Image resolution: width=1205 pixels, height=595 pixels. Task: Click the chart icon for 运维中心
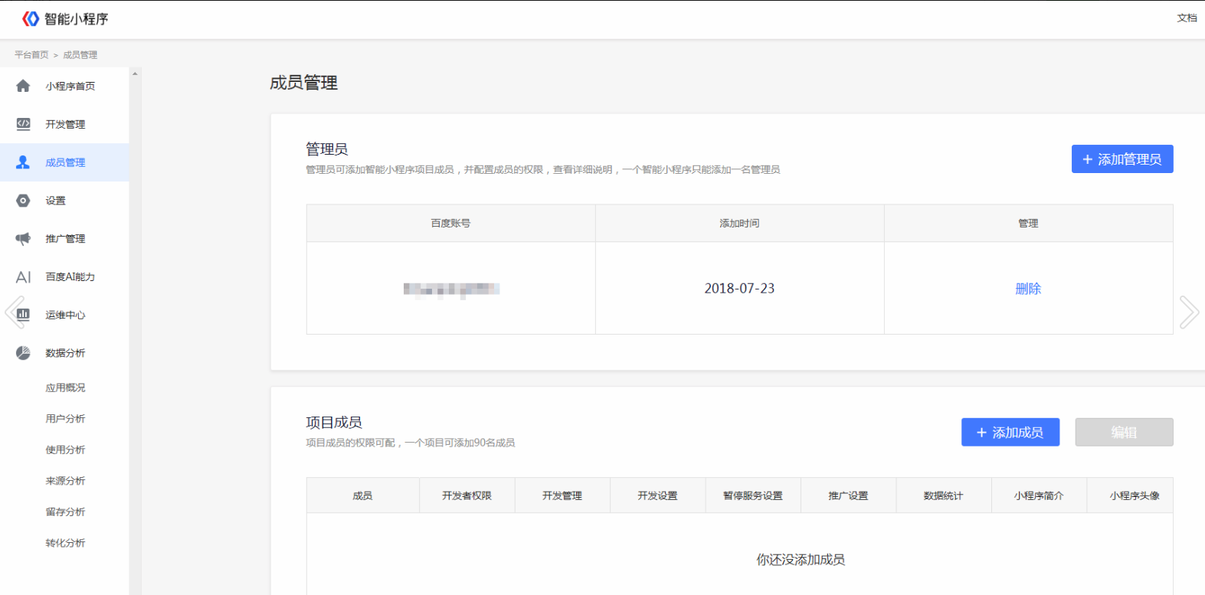point(24,314)
